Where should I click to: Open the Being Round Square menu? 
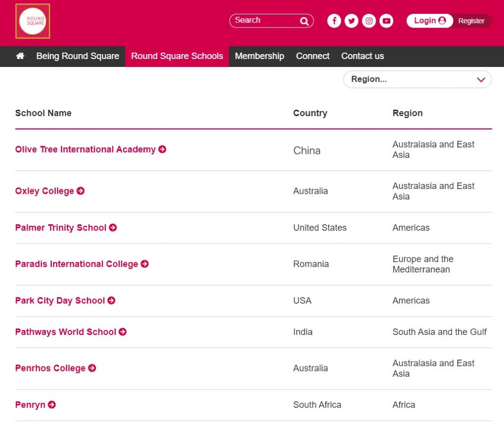[78, 56]
